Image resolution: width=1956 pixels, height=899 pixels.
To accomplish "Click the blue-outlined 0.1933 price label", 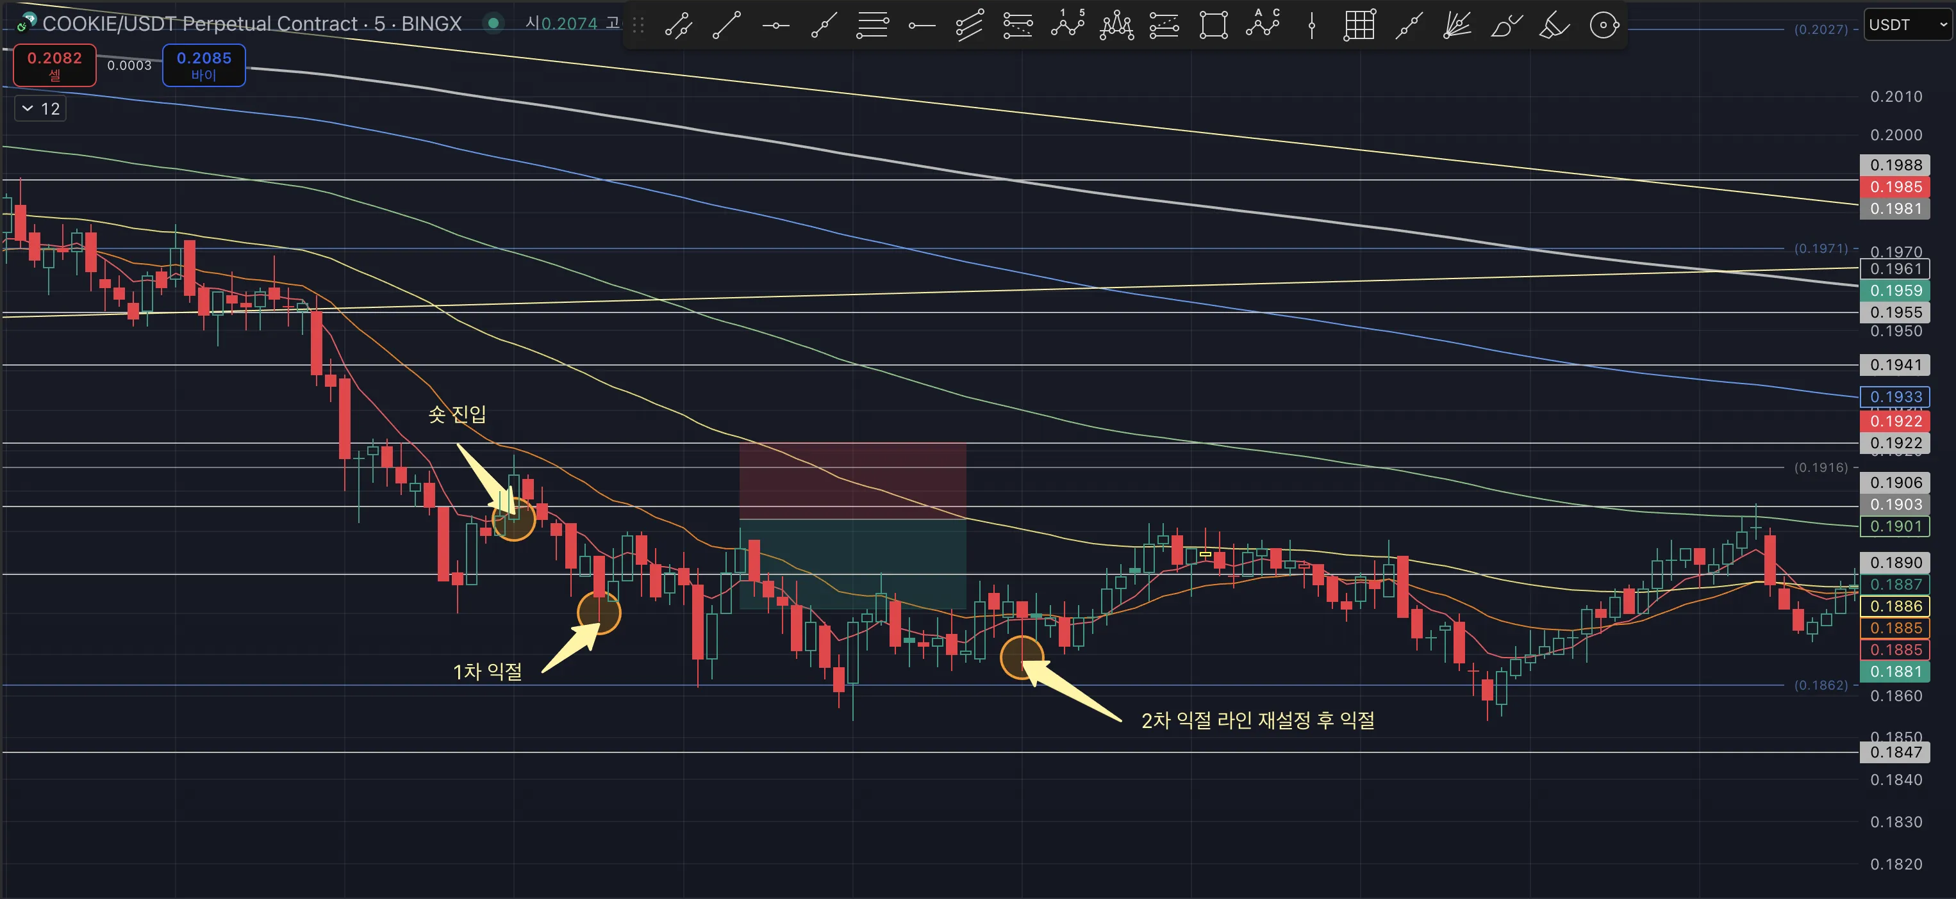I will (1895, 397).
